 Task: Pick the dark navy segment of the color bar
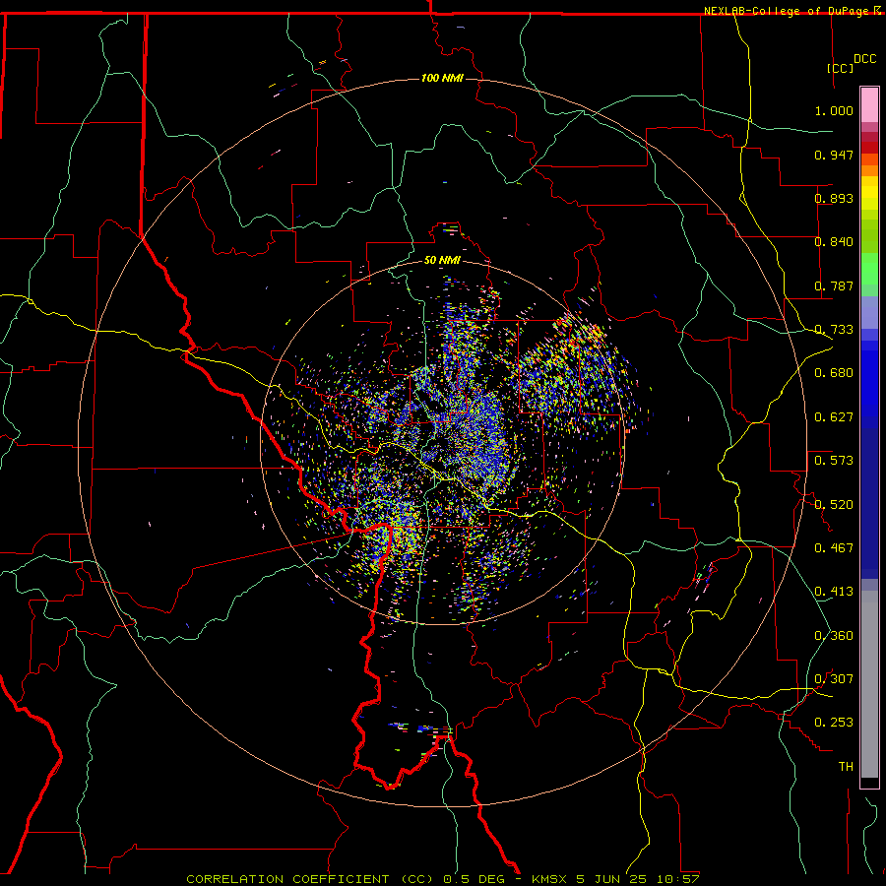869,503
